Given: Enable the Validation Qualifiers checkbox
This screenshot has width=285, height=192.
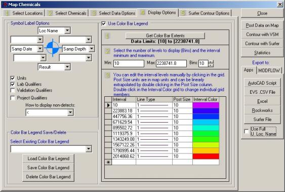Looking at the screenshot, I should [x=13, y=90].
